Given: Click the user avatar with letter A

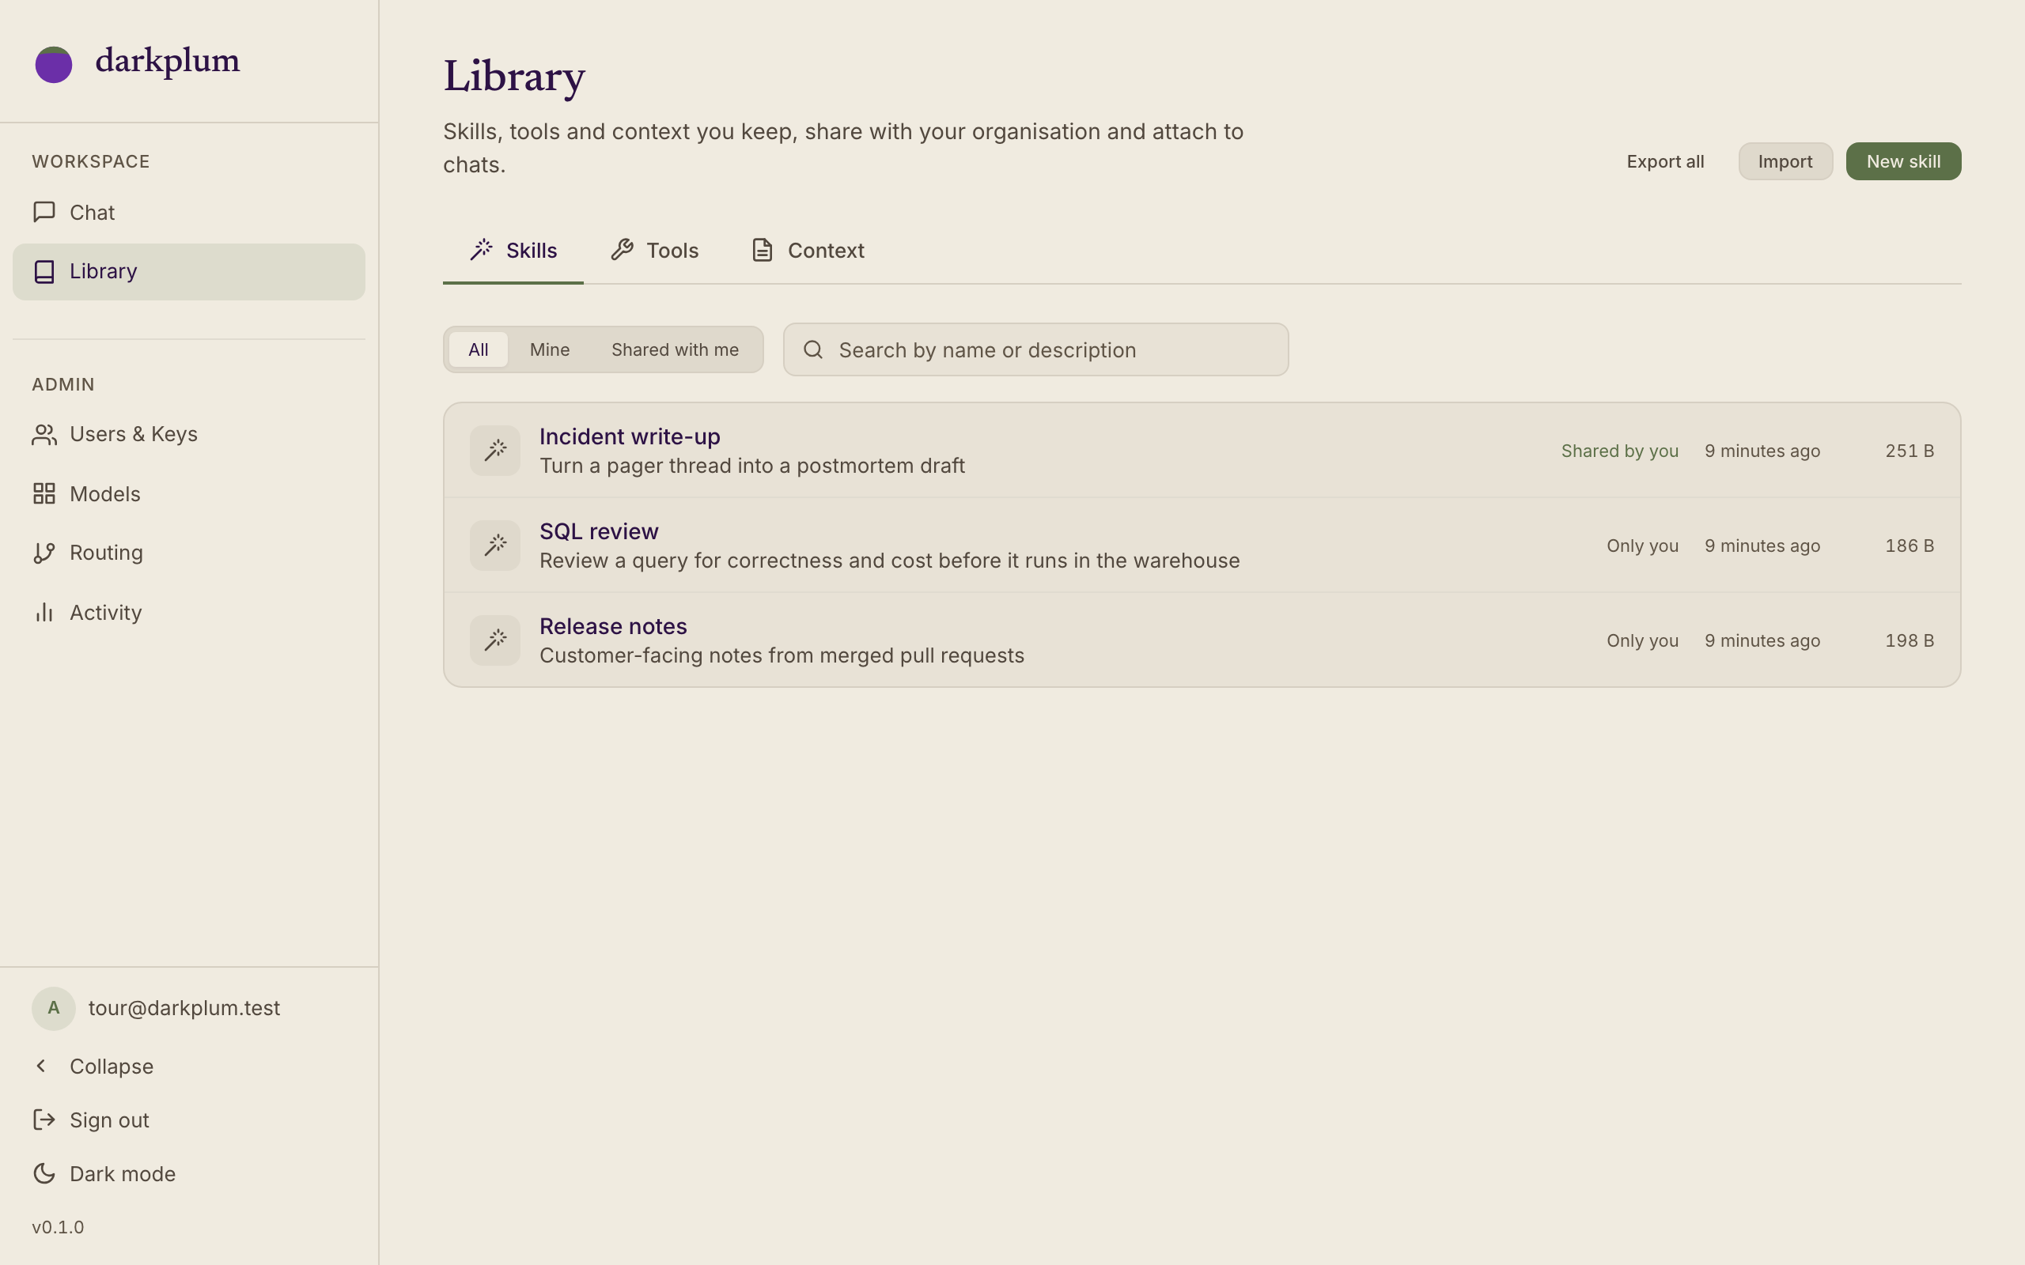Looking at the screenshot, I should point(54,1008).
